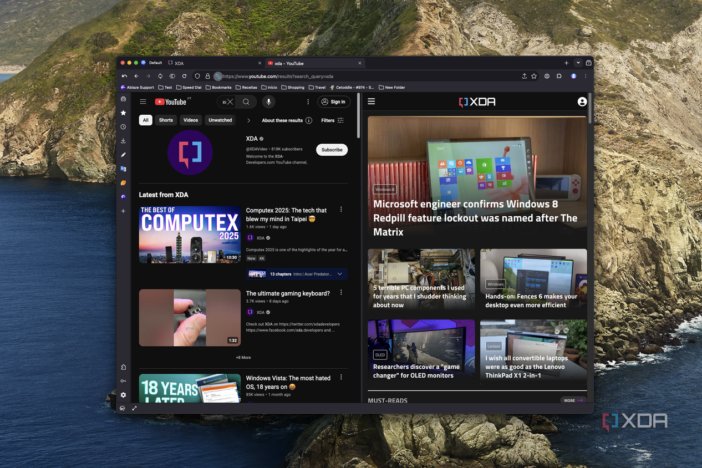
Task: Click the shield icon in the address bar
Action: (x=197, y=76)
